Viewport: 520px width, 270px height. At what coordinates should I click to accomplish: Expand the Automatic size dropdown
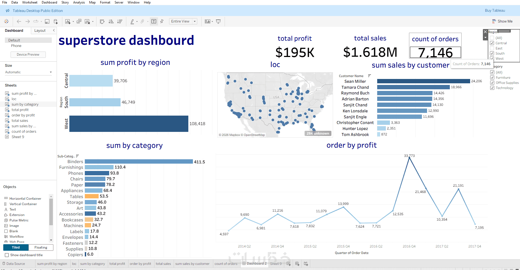pyautogui.click(x=28, y=72)
